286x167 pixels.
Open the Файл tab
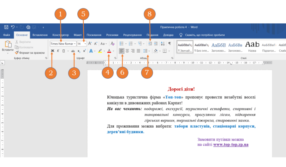[x=6, y=35]
